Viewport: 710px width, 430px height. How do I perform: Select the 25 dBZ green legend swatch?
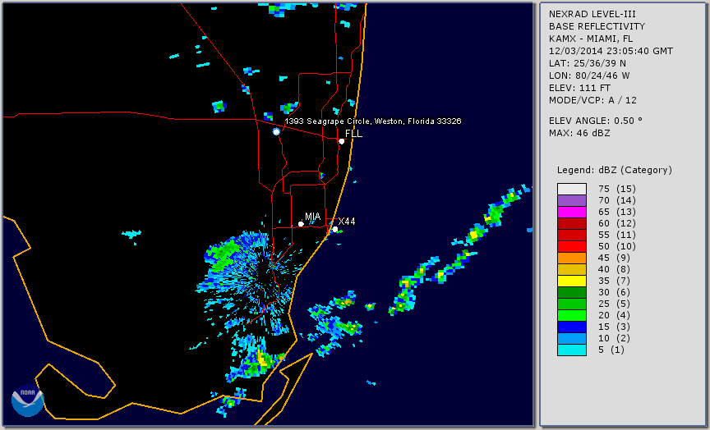point(572,304)
